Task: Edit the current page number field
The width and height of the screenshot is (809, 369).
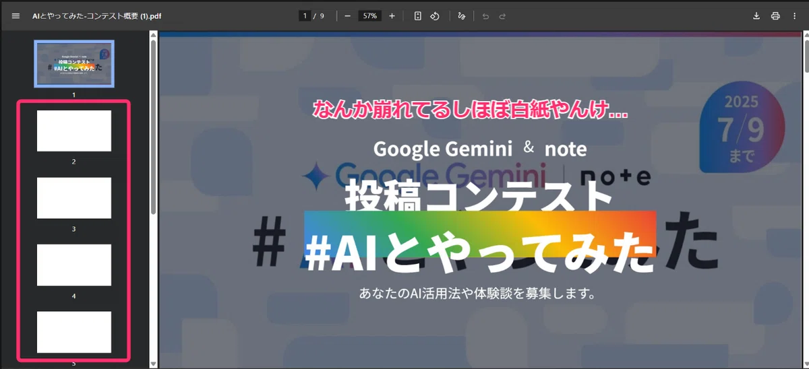Action: [305, 15]
